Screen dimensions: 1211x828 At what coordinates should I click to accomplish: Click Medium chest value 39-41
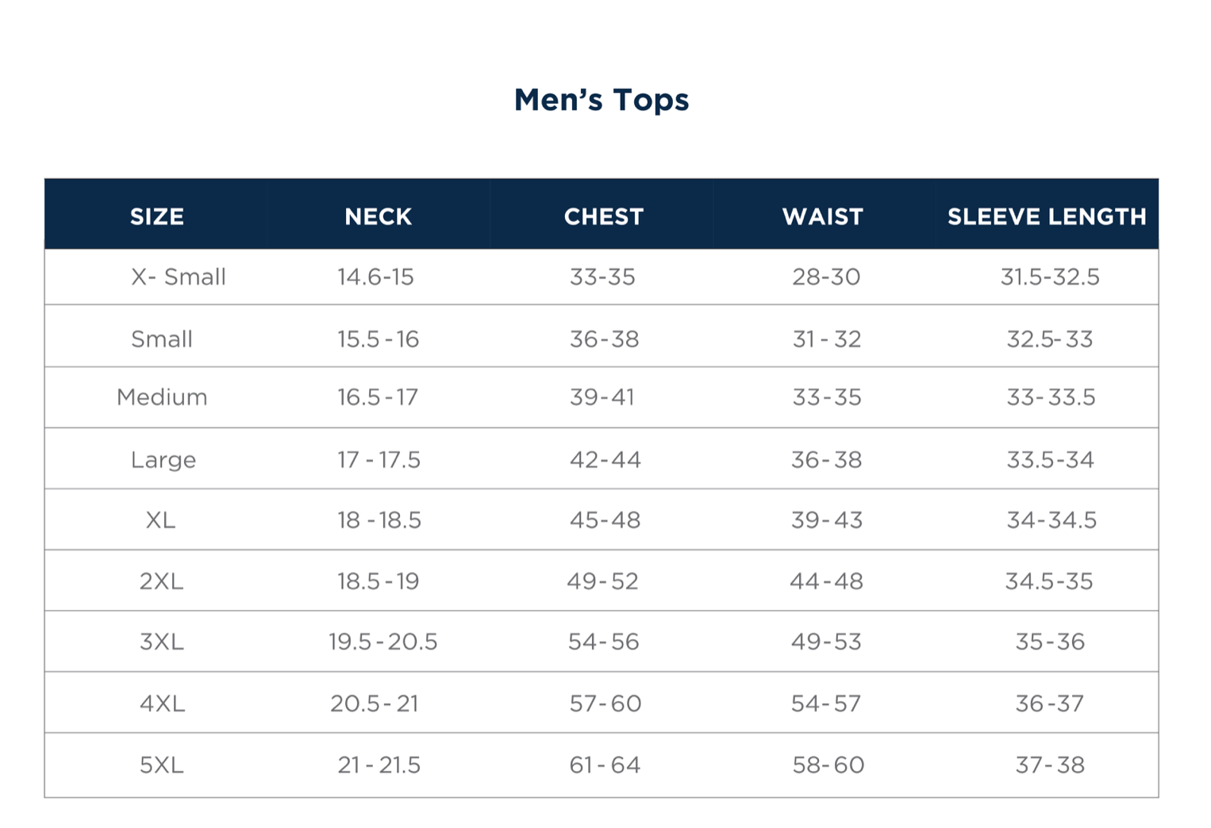pyautogui.click(x=602, y=397)
